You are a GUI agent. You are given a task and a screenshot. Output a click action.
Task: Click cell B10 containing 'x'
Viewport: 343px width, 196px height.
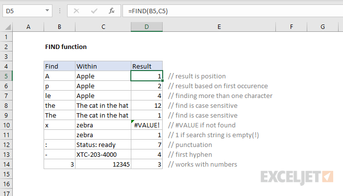(59, 125)
